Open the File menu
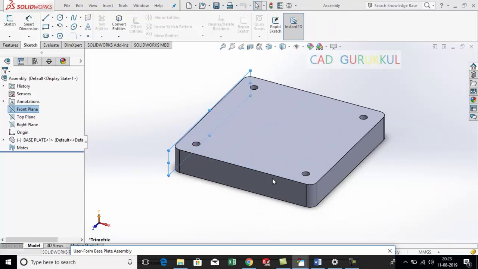This screenshot has width=478, height=269. (x=67, y=6)
